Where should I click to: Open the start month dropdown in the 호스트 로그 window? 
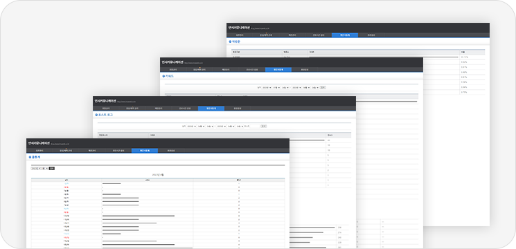coord(202,126)
